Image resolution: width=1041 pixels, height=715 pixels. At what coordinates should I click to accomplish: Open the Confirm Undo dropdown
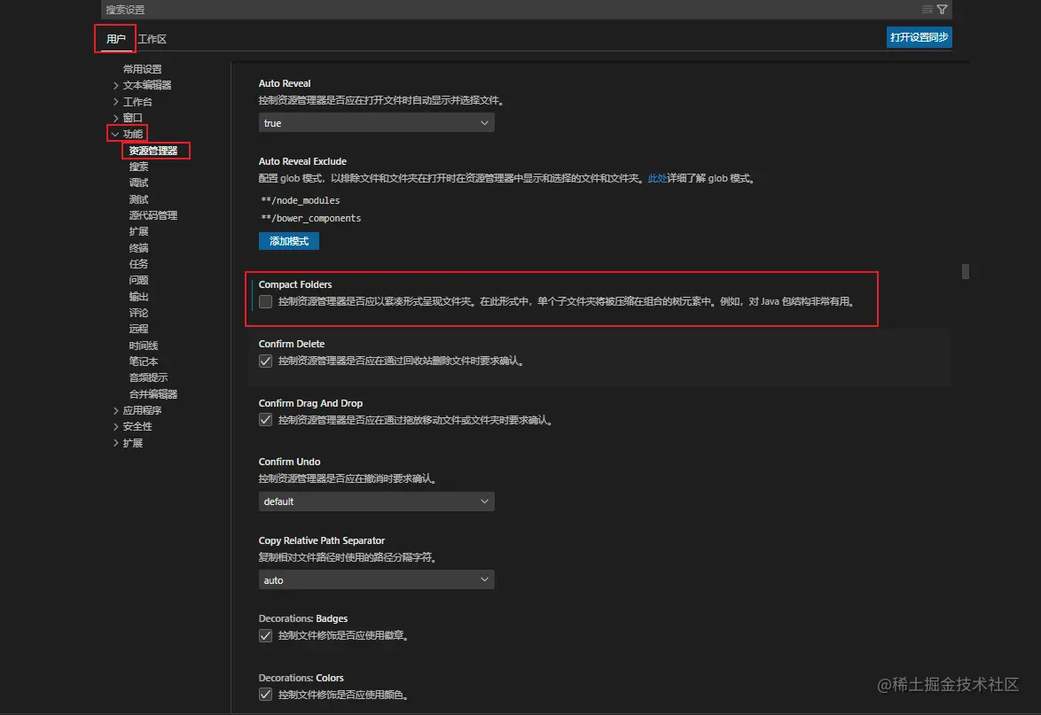(377, 501)
